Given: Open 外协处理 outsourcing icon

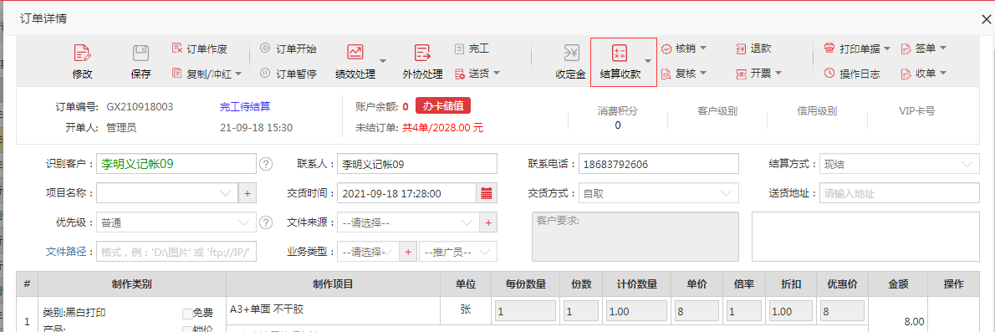Looking at the screenshot, I should 422,53.
